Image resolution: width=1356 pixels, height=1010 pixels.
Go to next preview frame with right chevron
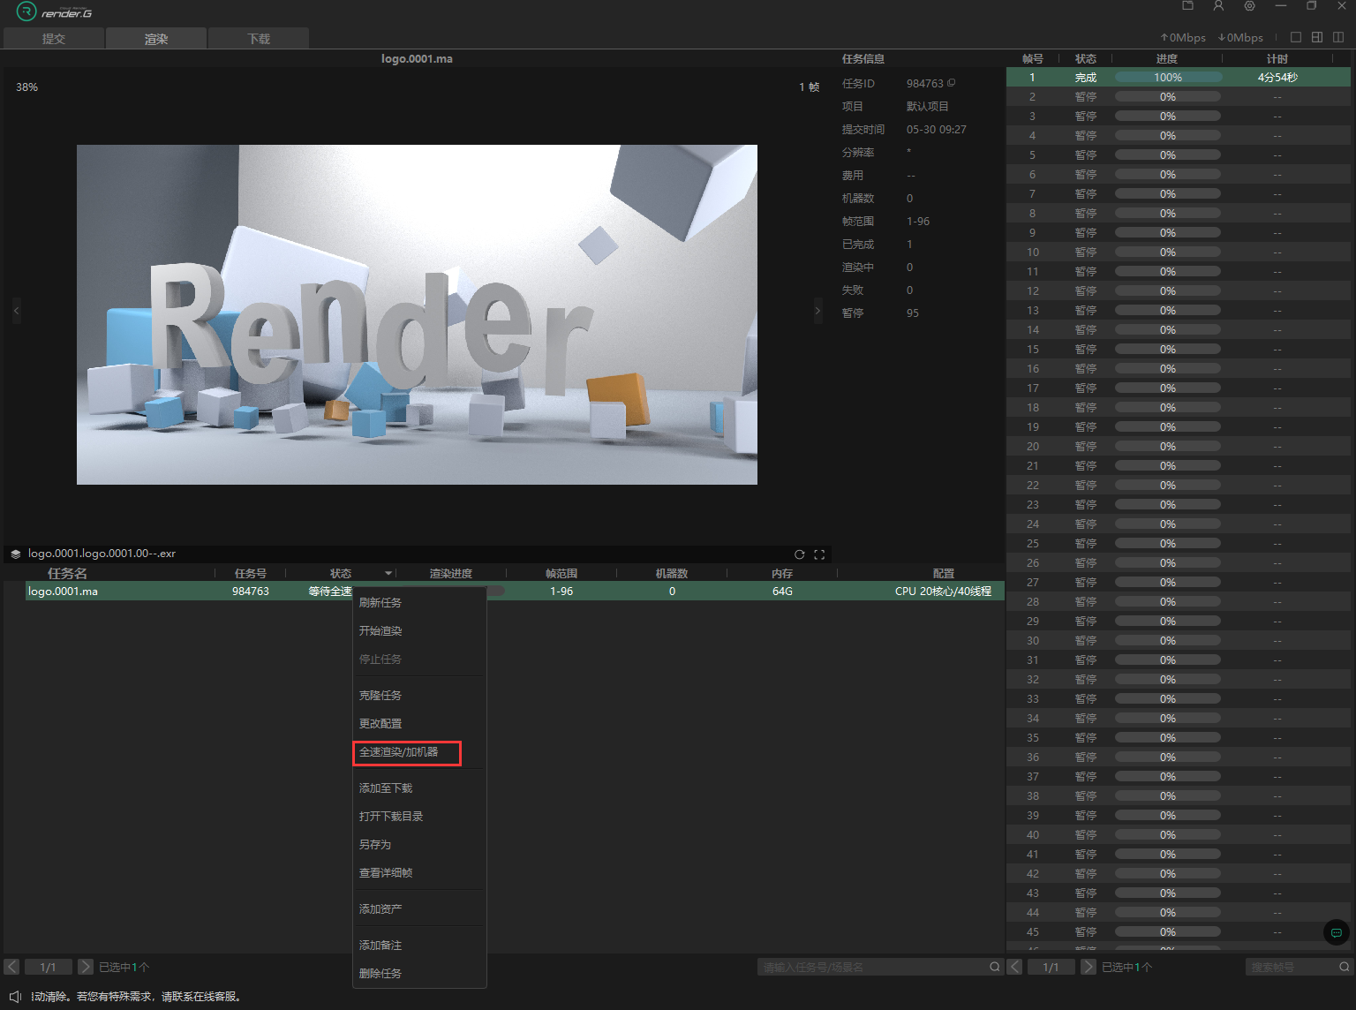coord(817,311)
